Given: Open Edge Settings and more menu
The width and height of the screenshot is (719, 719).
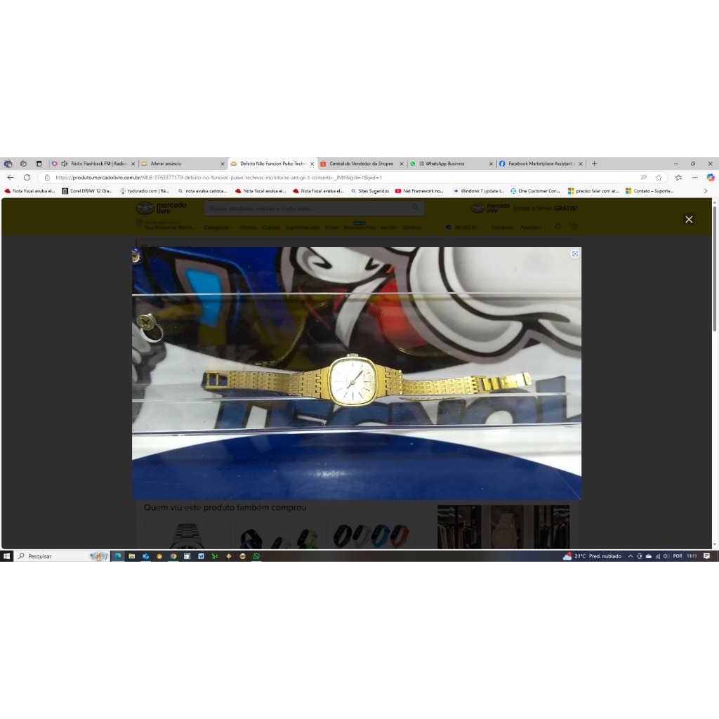Looking at the screenshot, I should click(x=695, y=178).
